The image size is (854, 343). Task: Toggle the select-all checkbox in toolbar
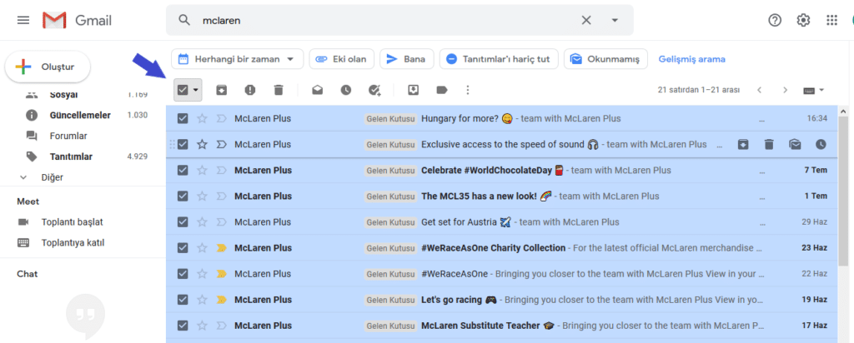pos(183,90)
